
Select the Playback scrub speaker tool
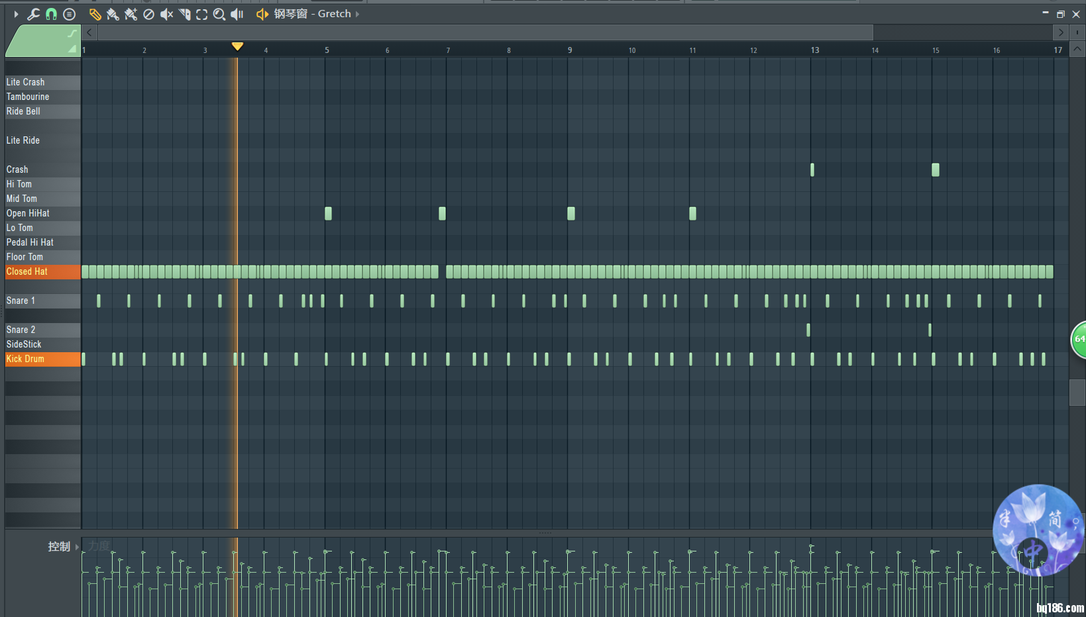click(x=237, y=14)
